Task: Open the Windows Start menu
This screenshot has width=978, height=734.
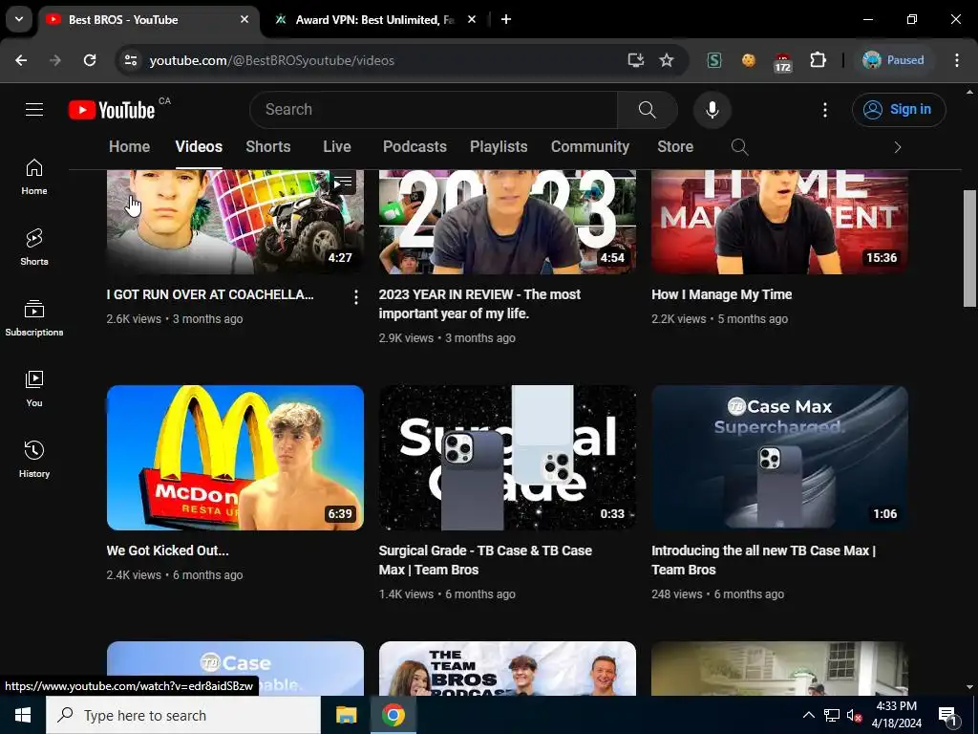Action: pos(23,715)
